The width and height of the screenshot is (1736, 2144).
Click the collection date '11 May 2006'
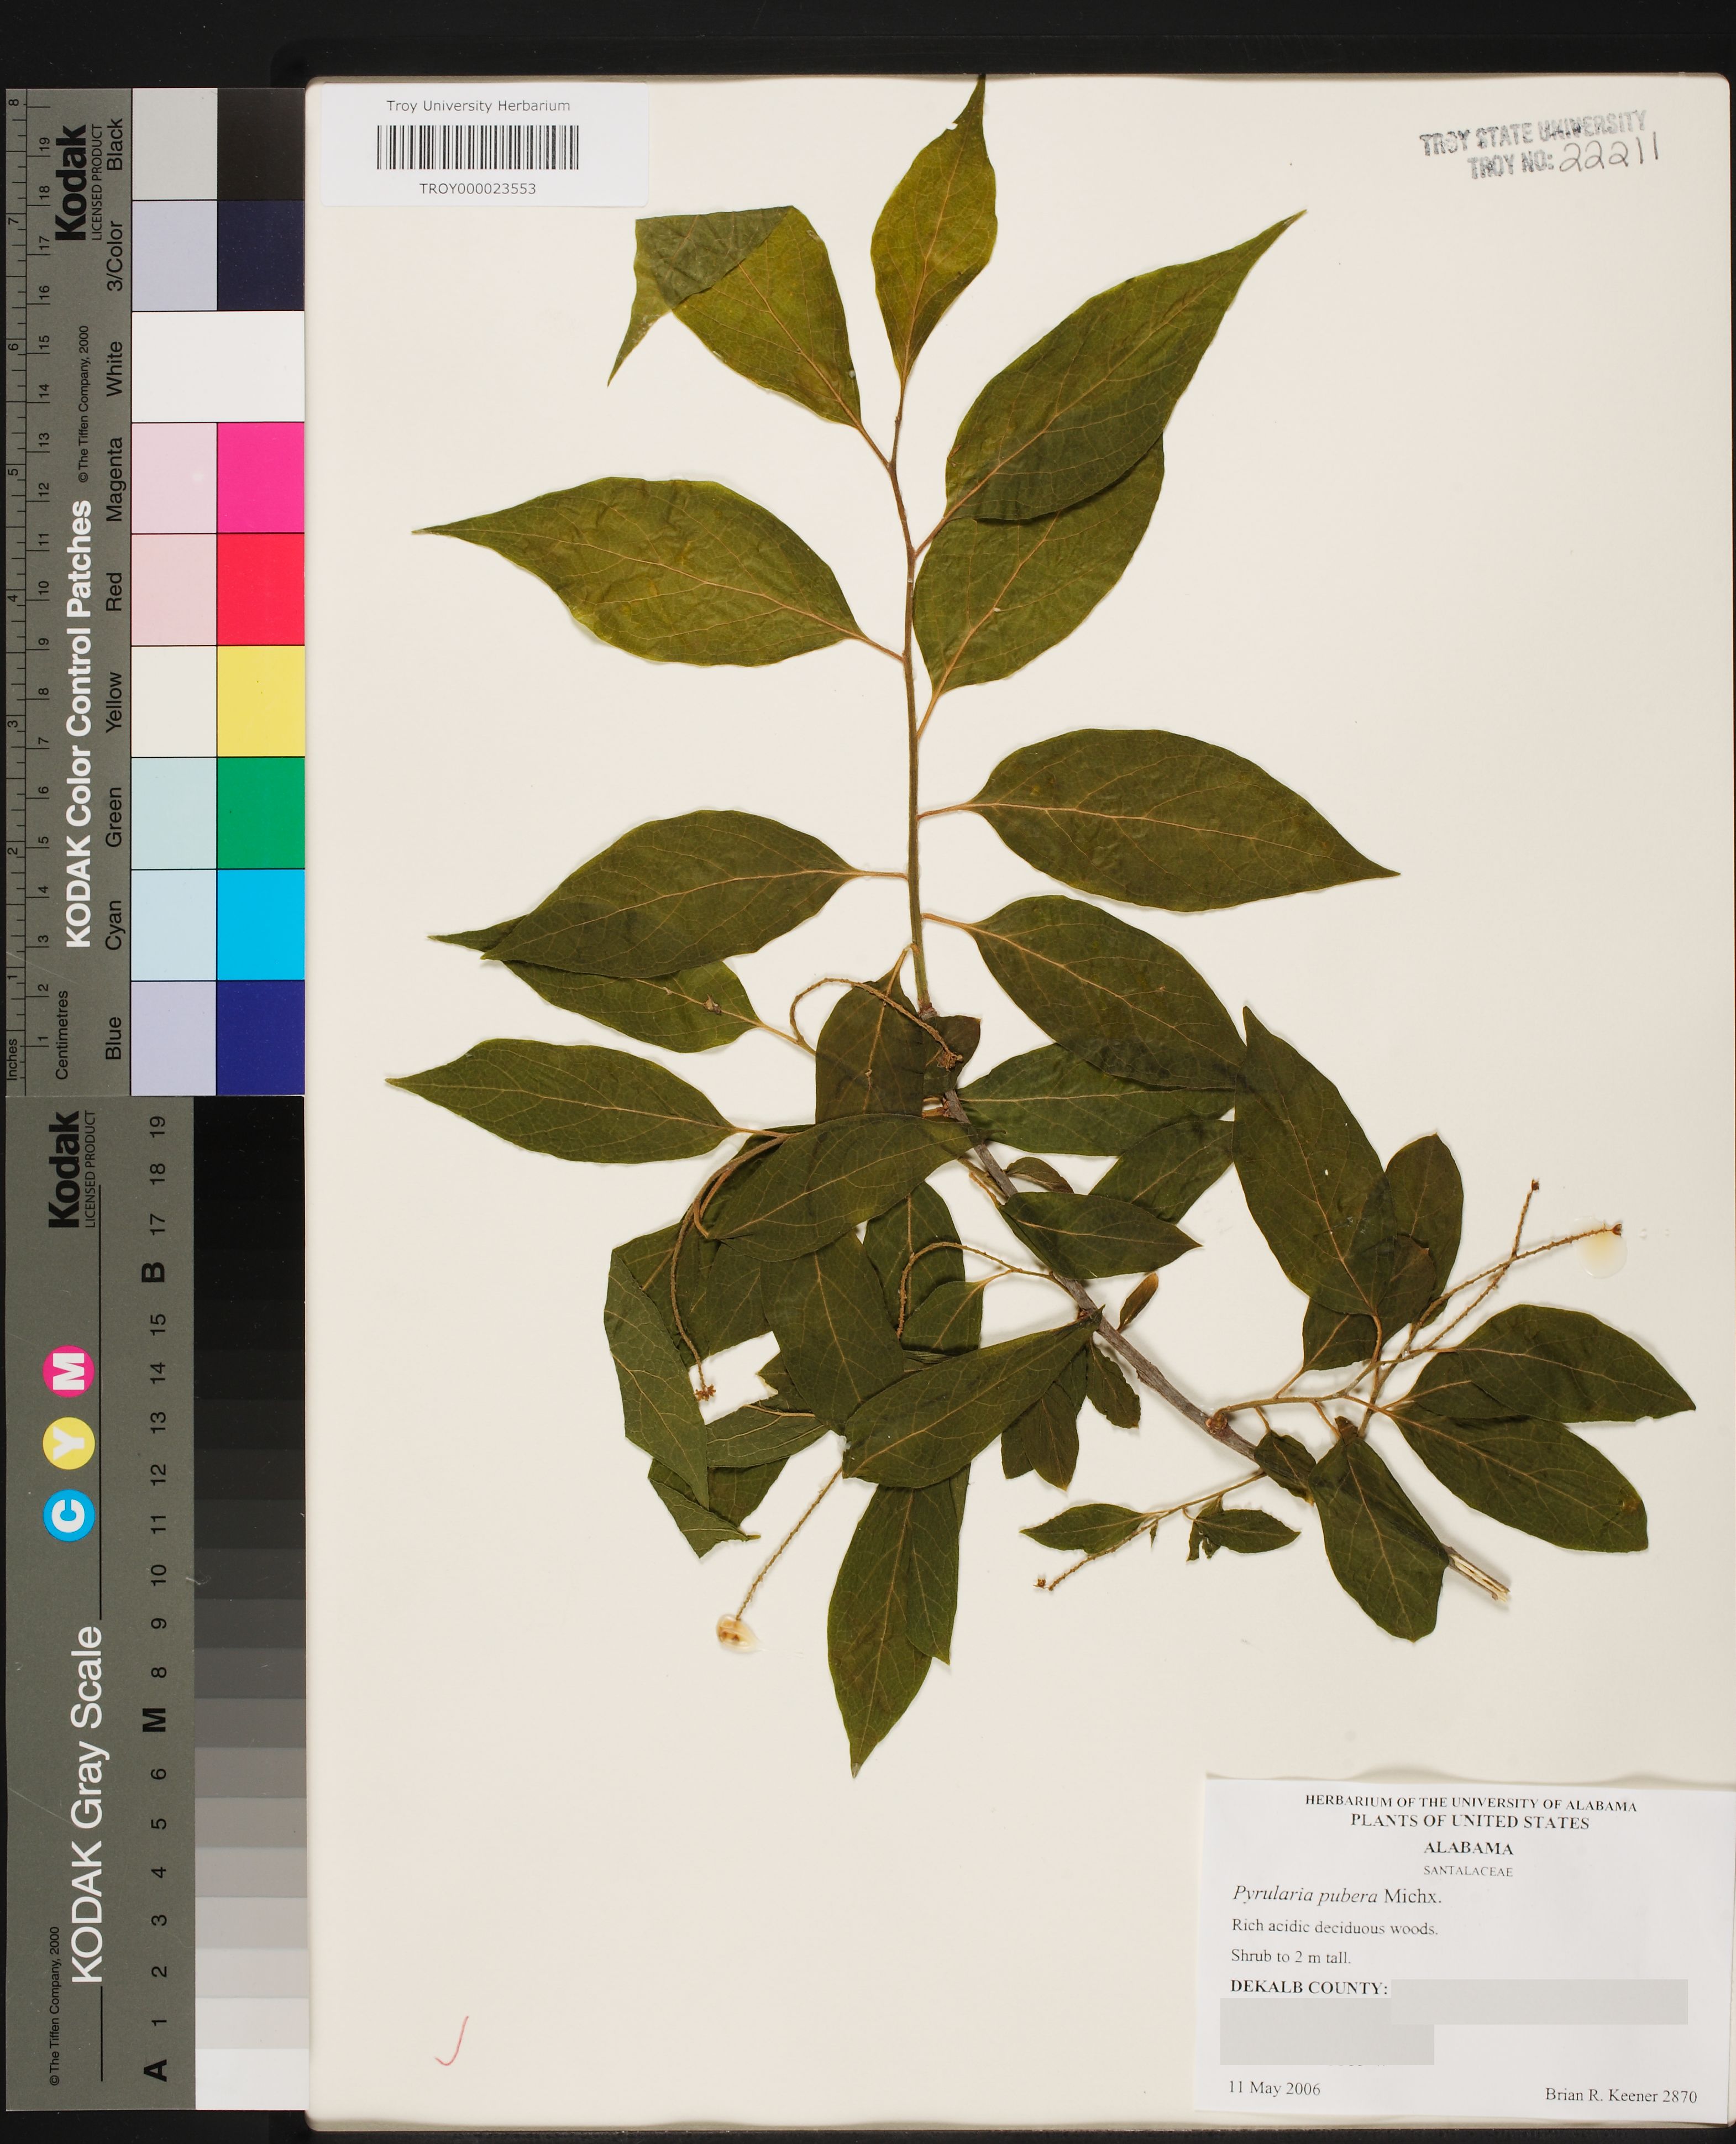tap(1274, 2088)
